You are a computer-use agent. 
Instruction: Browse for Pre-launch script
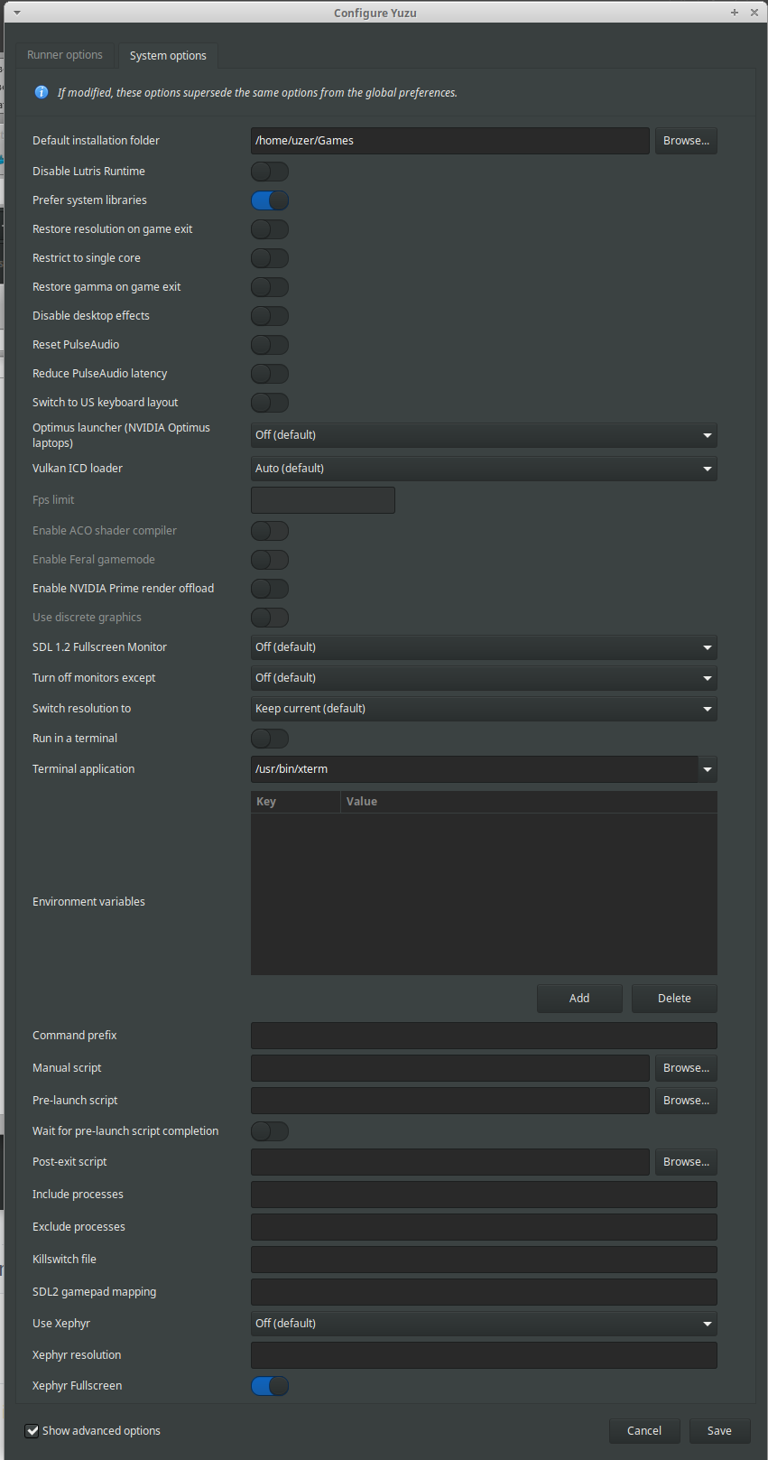686,1101
